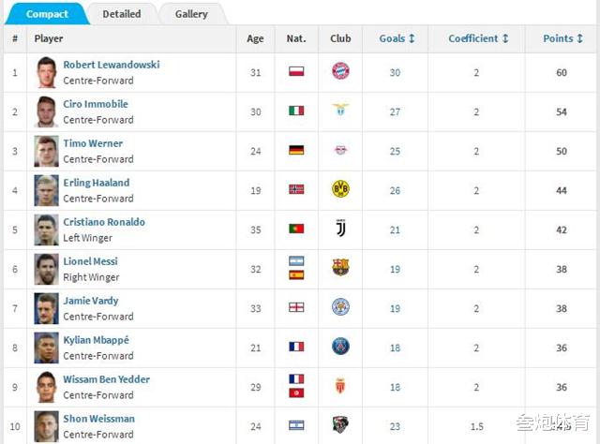Click the Leicester City club crest
The height and width of the screenshot is (444, 600).
(340, 307)
